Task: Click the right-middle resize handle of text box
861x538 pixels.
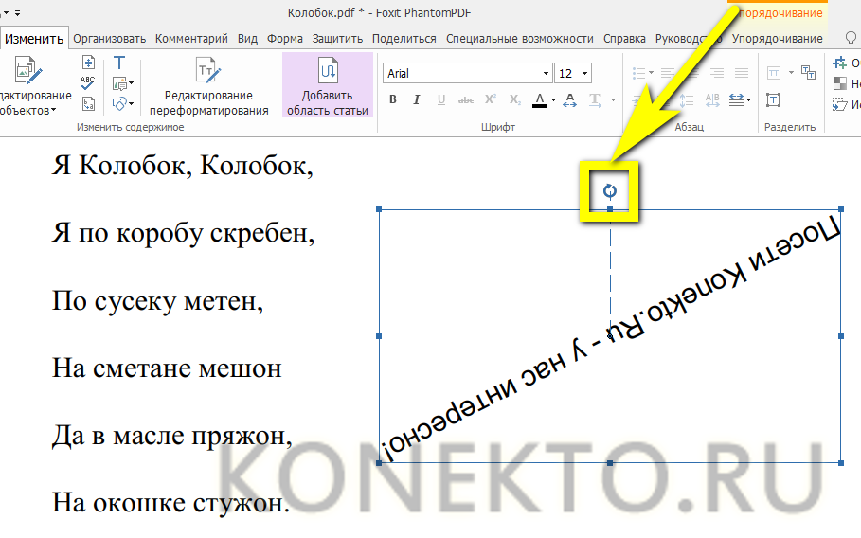Action: pyautogui.click(x=841, y=336)
